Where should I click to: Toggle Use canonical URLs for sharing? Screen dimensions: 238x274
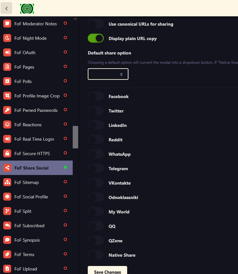(x=96, y=24)
